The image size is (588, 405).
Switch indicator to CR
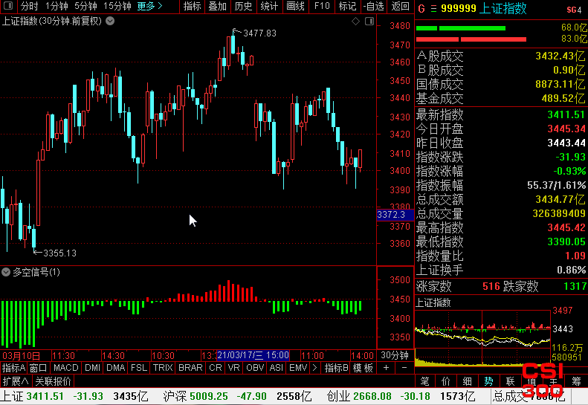point(216,368)
